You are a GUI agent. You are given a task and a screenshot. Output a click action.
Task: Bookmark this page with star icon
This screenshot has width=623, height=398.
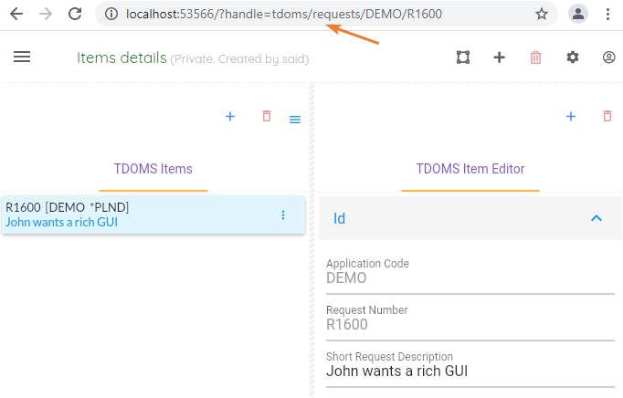tap(542, 14)
